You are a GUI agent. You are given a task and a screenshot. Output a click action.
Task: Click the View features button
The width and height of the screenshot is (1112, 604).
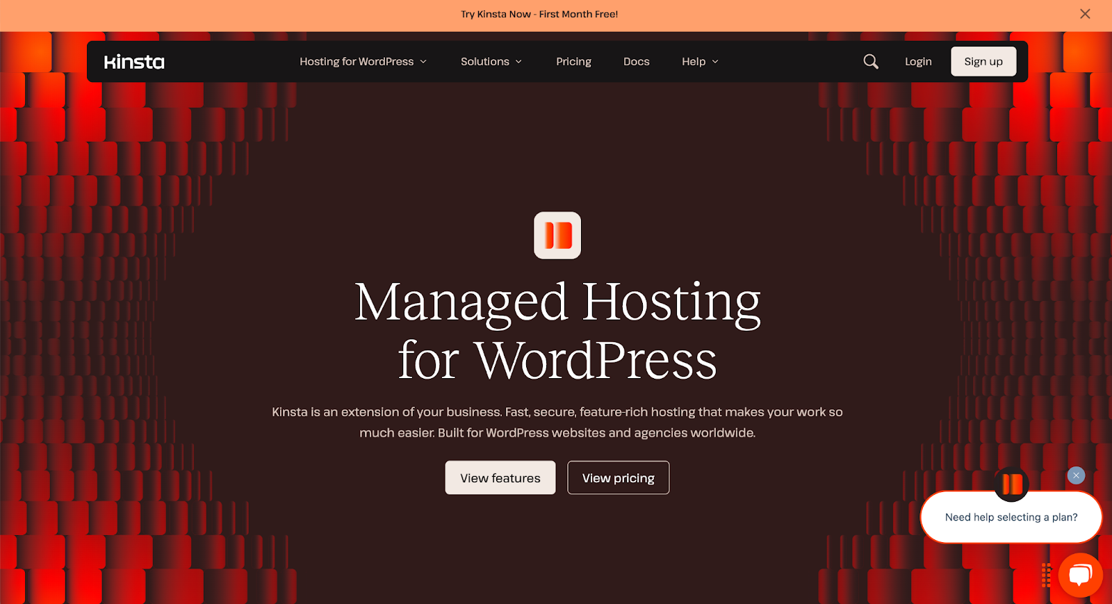tap(500, 478)
